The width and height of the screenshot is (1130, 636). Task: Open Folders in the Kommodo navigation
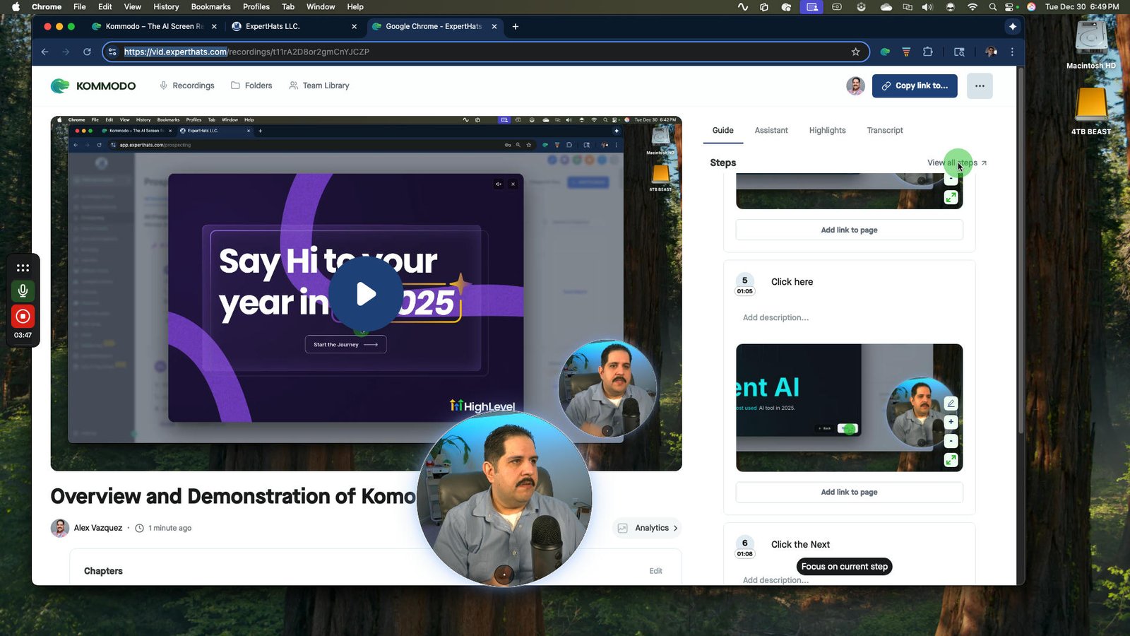coord(251,86)
